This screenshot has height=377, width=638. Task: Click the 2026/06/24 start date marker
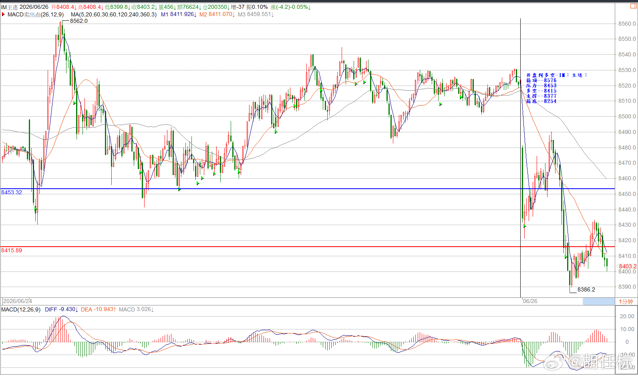pyautogui.click(x=18, y=301)
